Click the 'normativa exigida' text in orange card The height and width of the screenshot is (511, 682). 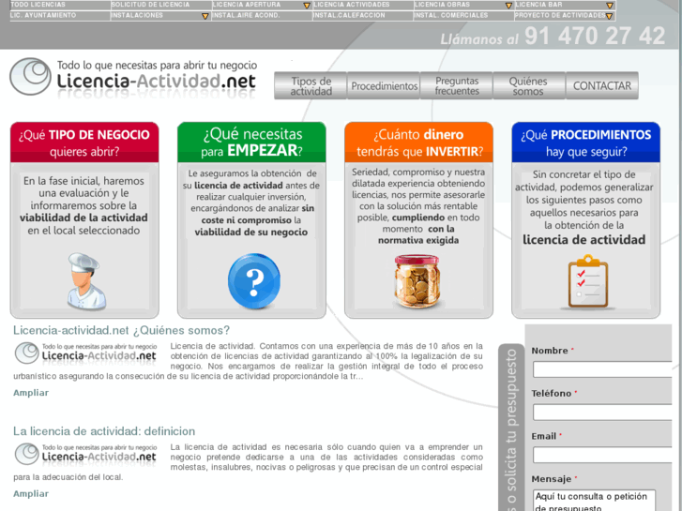coord(418,240)
